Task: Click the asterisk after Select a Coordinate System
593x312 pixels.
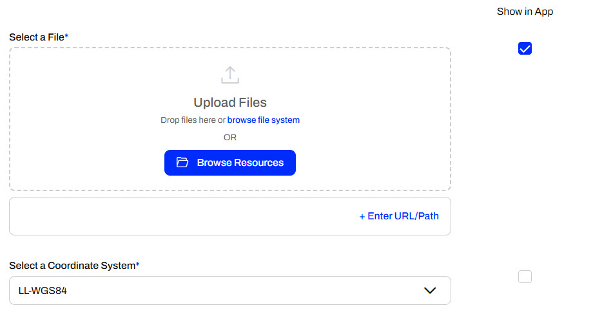Action: (138, 264)
